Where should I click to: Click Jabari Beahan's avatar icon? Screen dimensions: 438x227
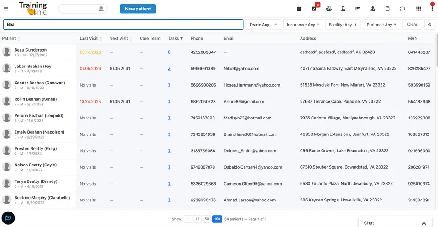click(x=7, y=68)
